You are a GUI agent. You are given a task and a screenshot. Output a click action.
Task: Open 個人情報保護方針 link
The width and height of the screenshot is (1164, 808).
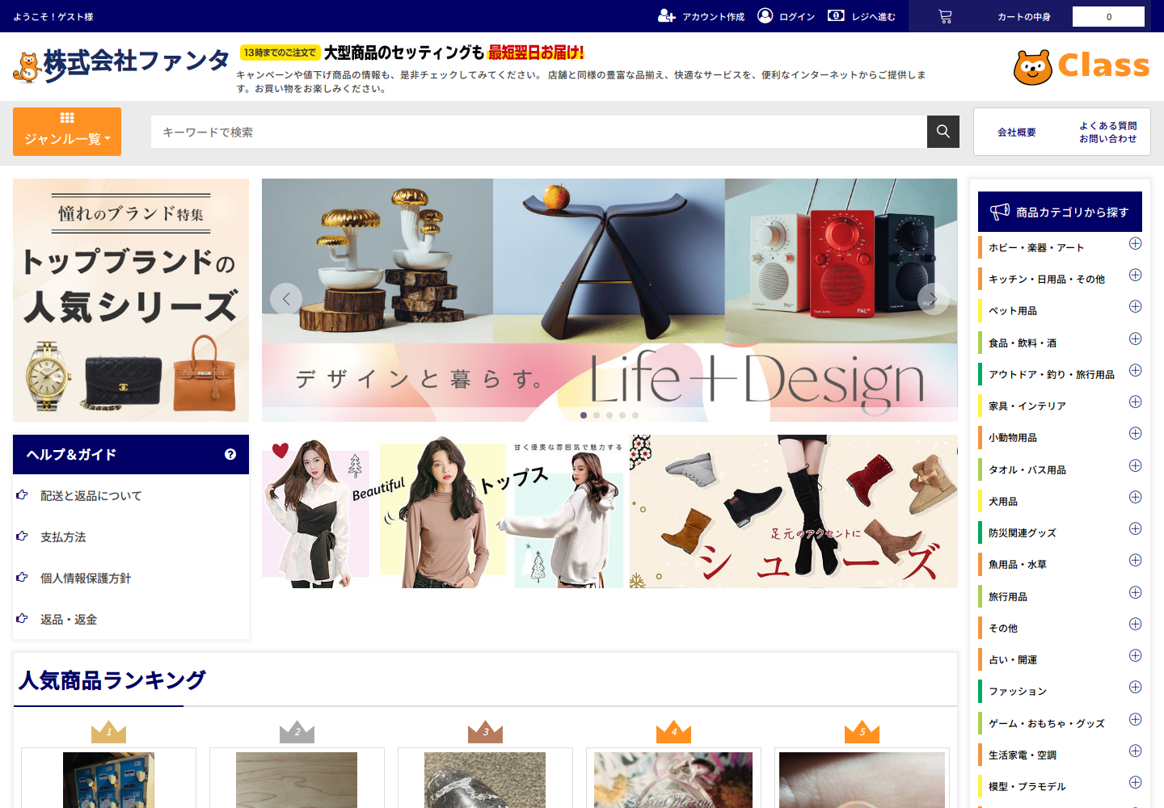86,579
